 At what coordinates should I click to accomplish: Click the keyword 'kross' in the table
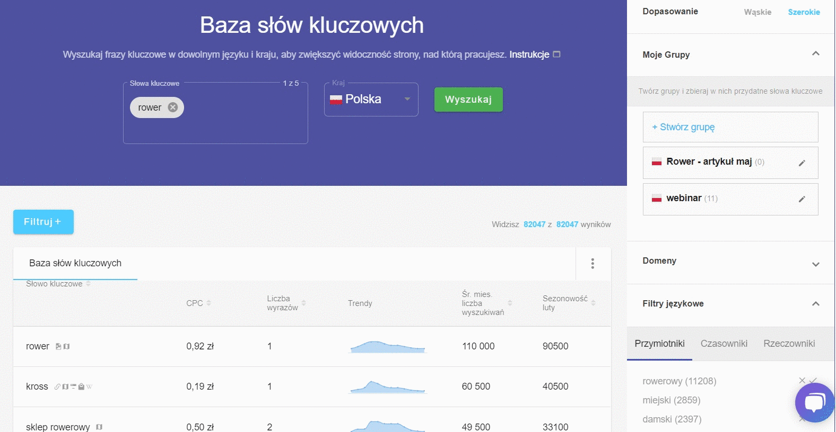pos(37,386)
